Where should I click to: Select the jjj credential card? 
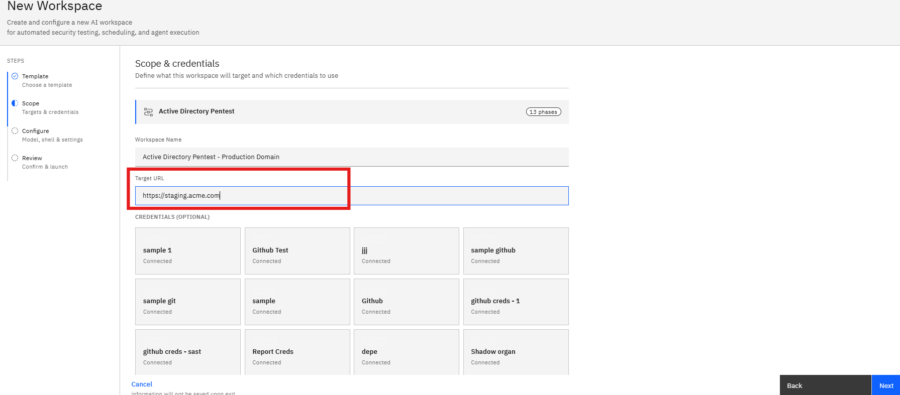point(407,251)
